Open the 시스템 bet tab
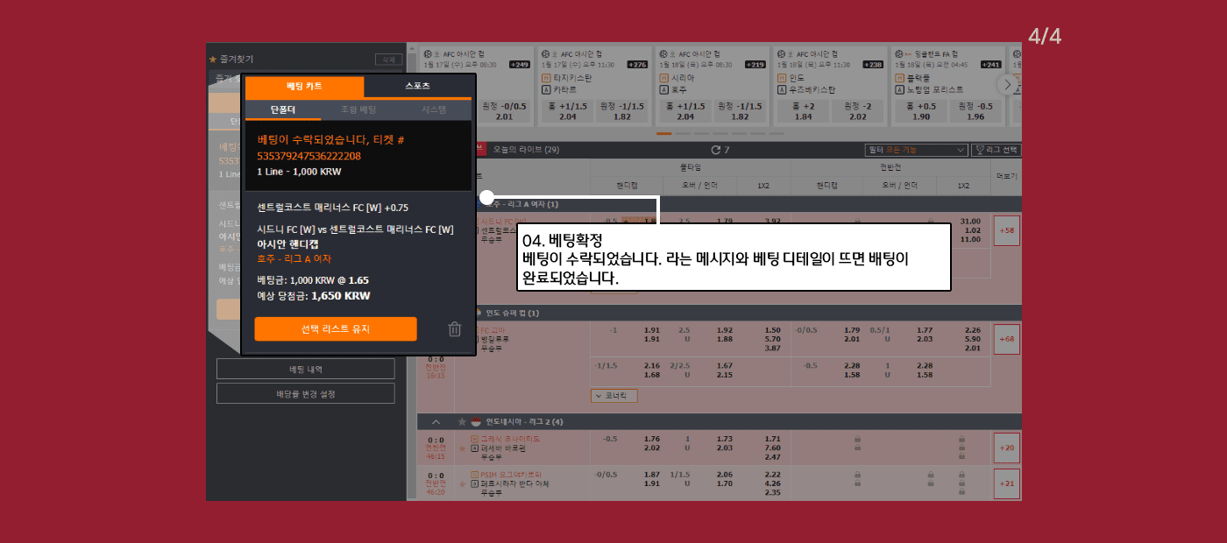The width and height of the screenshot is (1227, 543). [433, 110]
